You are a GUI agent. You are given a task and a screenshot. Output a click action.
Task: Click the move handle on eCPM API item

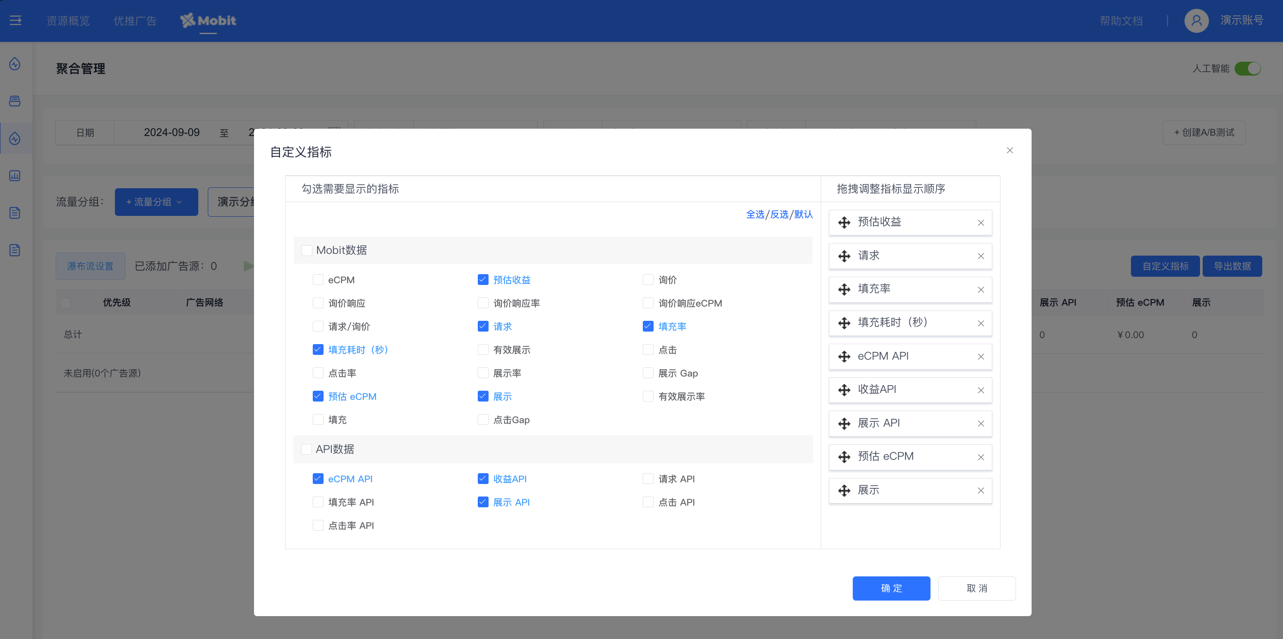point(844,356)
